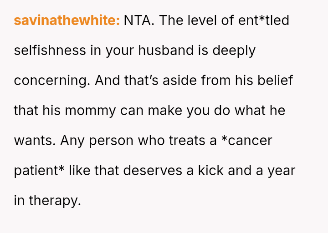Click the emphasized word "*cancer"
This screenshot has height=233, width=328.
pos(246,141)
